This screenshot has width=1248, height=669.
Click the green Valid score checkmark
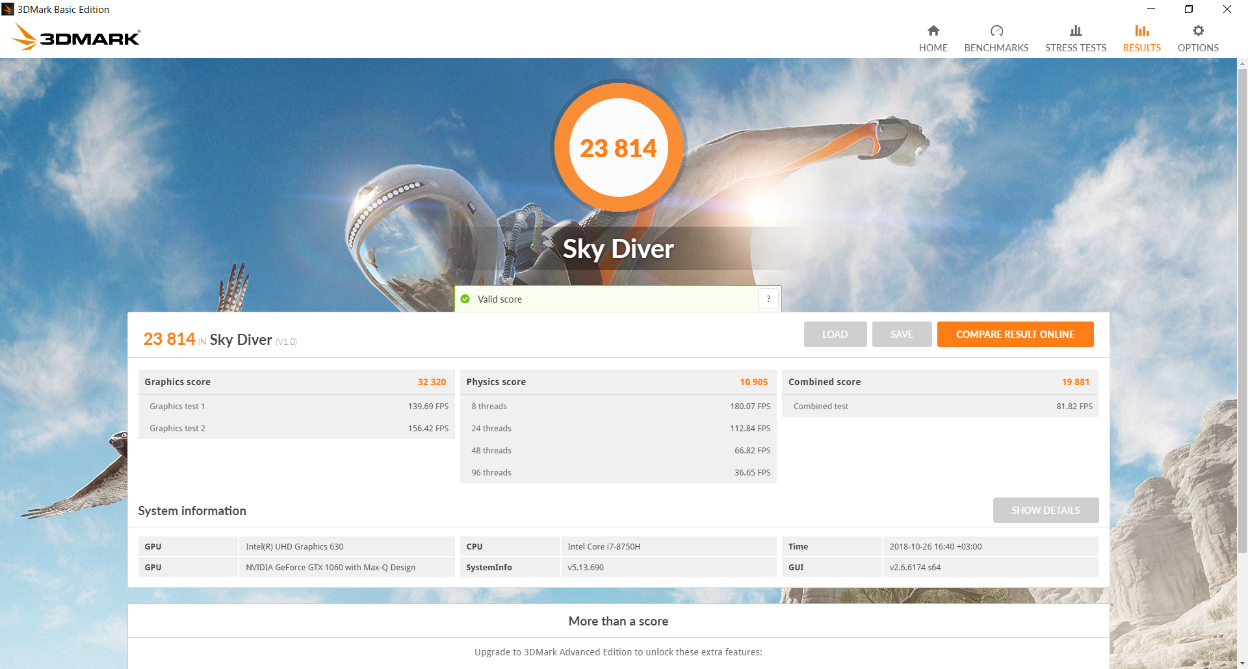pos(465,299)
